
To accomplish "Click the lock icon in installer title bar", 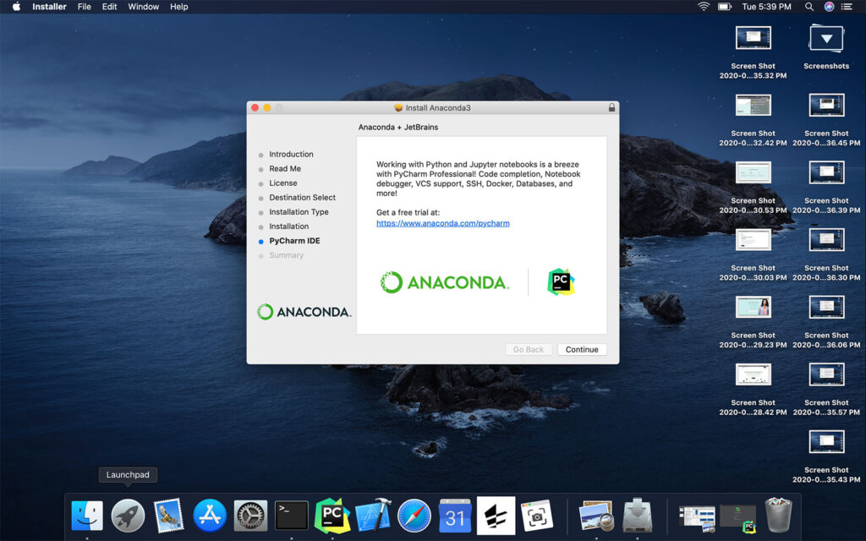I will (611, 107).
